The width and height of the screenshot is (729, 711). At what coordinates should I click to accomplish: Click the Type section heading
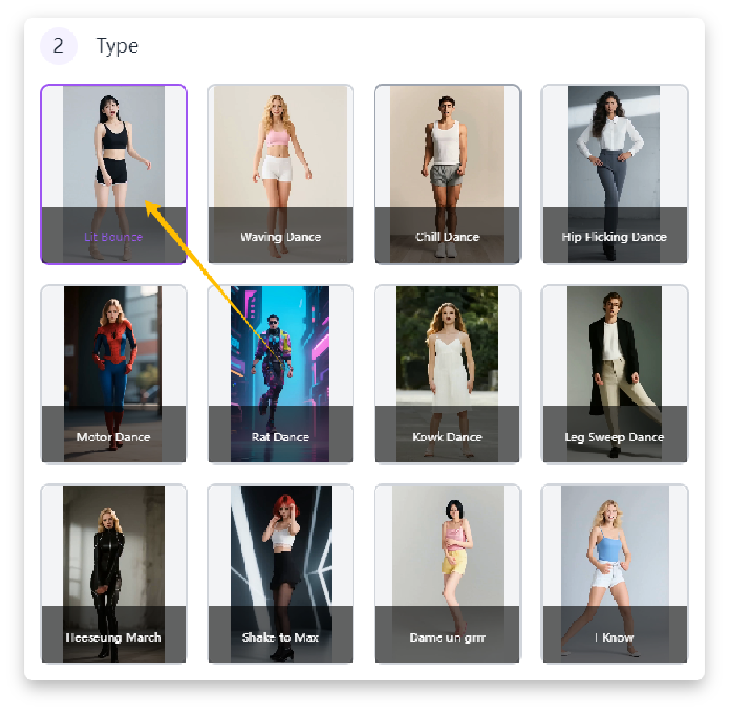coord(116,46)
